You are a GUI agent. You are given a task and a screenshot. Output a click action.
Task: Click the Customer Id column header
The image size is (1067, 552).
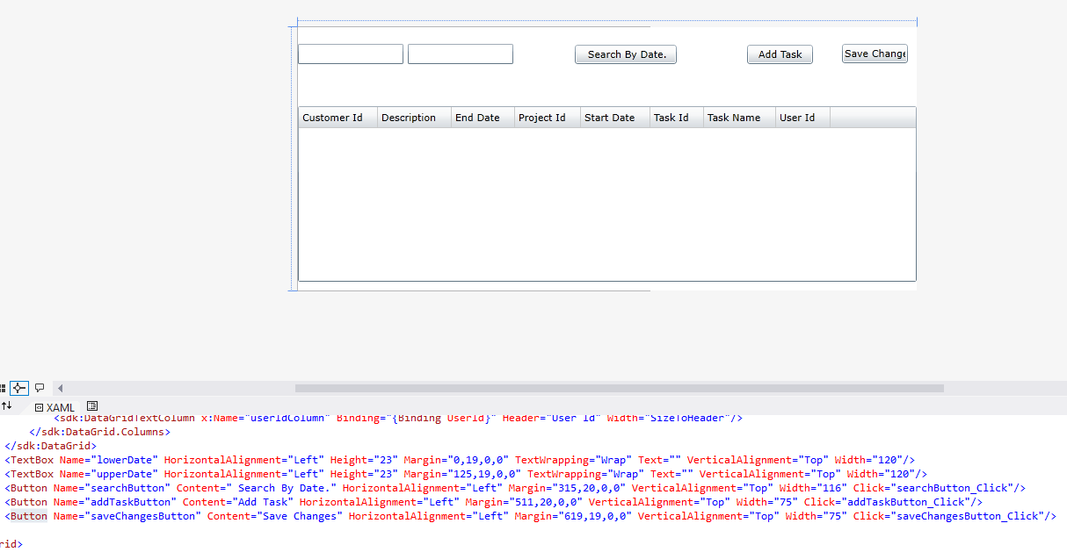pos(338,118)
